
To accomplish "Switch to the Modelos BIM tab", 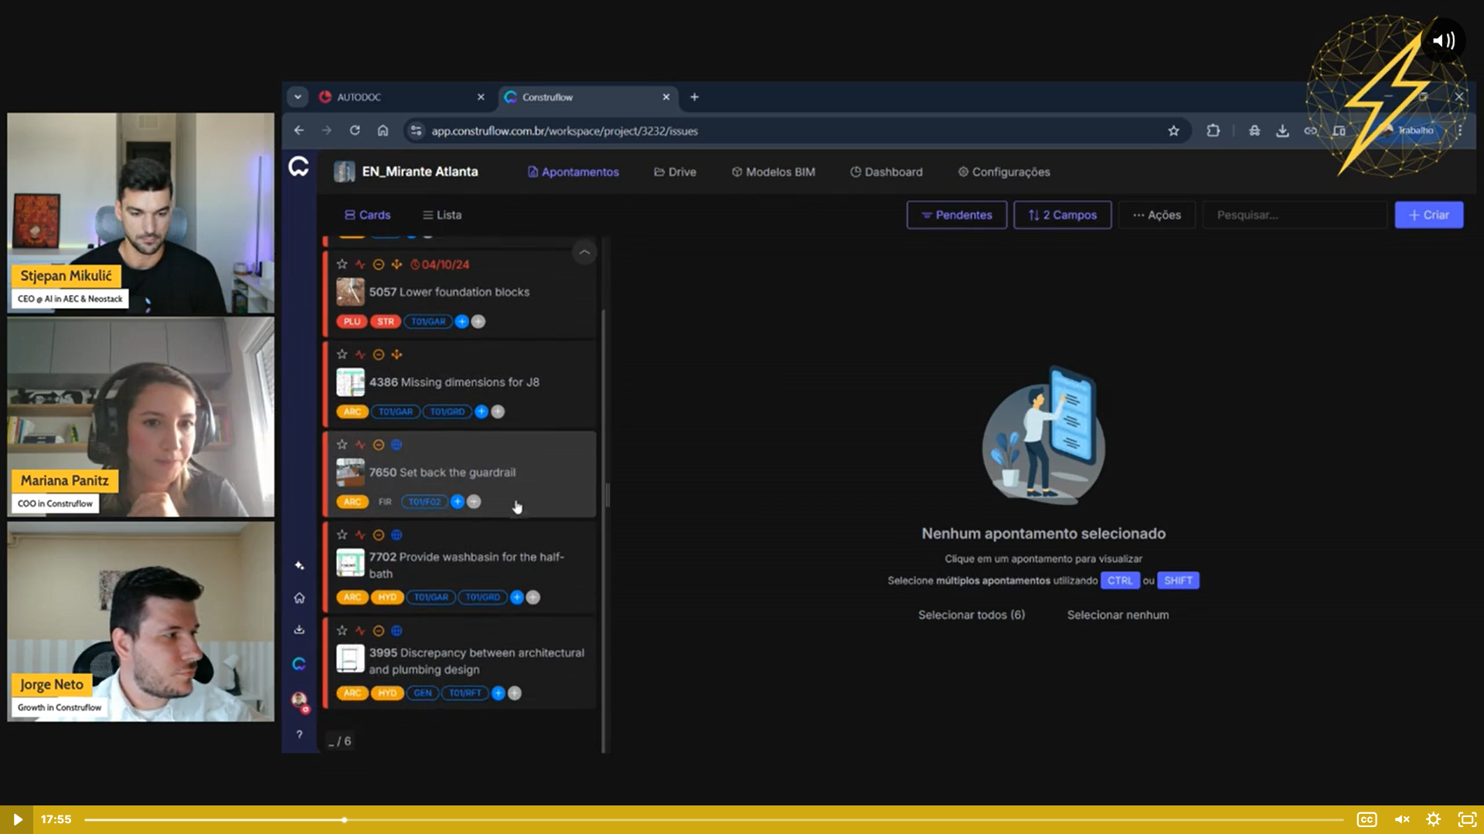I will (x=773, y=171).
